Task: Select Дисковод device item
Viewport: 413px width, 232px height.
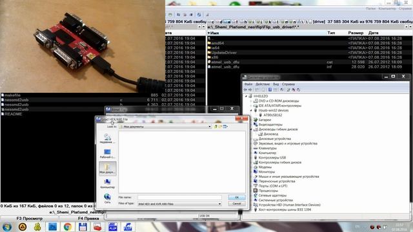Action: click(x=270, y=134)
